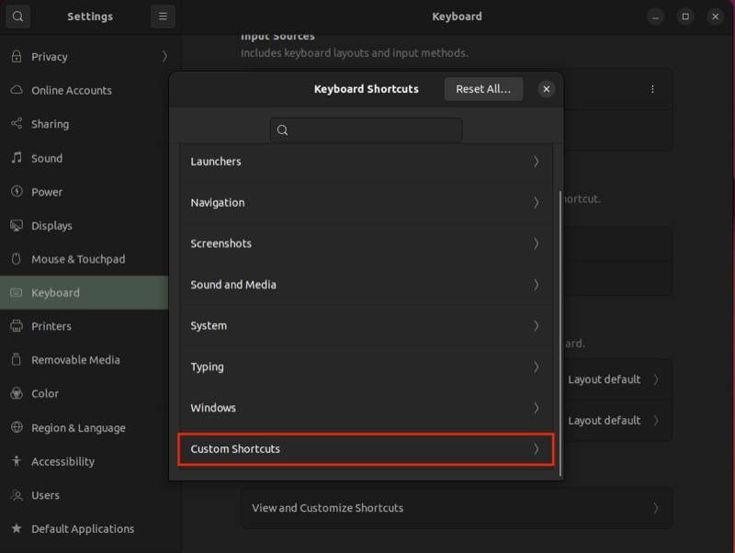Open View and Customize Shortcuts
735x553 pixels.
tap(457, 506)
